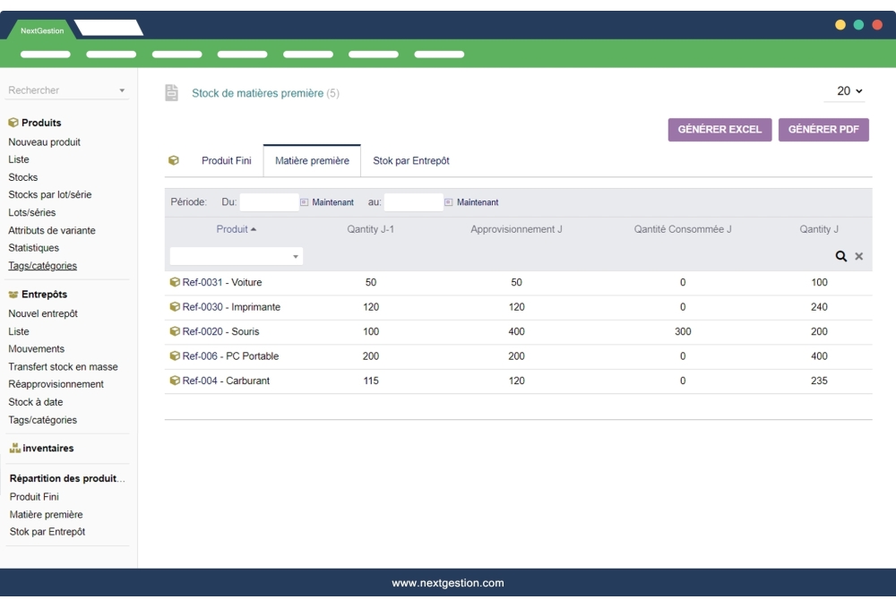Click the X to clear the product filter
Screen dimensions: 896x608
click(x=858, y=257)
